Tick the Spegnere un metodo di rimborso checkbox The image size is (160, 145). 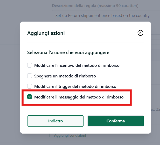point(30,76)
